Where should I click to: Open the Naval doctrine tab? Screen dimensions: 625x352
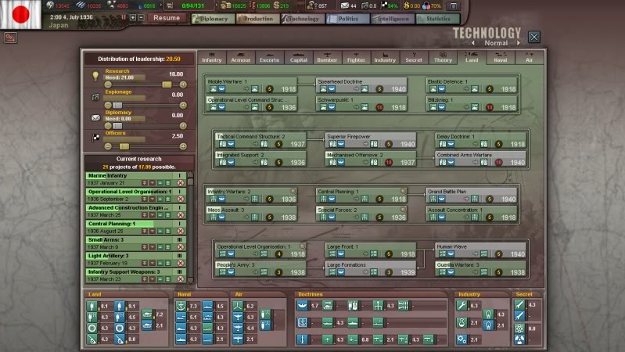501,59
